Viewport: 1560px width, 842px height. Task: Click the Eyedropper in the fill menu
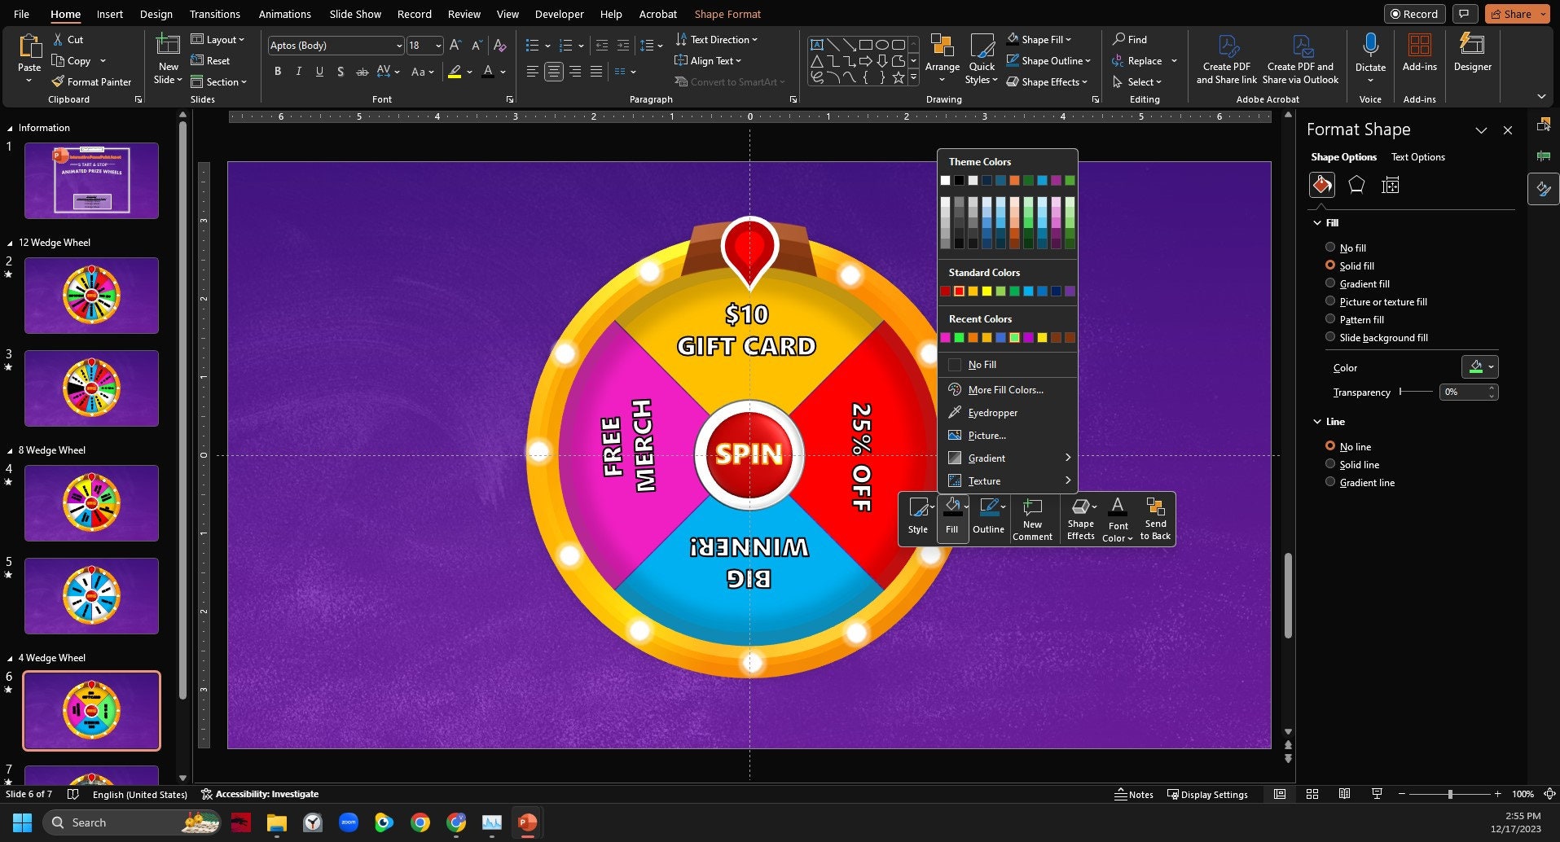992,413
